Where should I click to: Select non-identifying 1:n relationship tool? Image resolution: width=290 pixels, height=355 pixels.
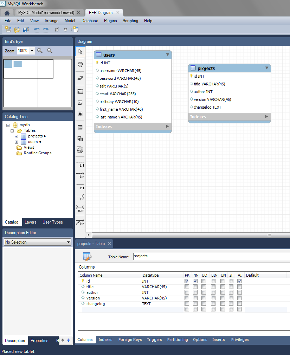tap(80, 175)
